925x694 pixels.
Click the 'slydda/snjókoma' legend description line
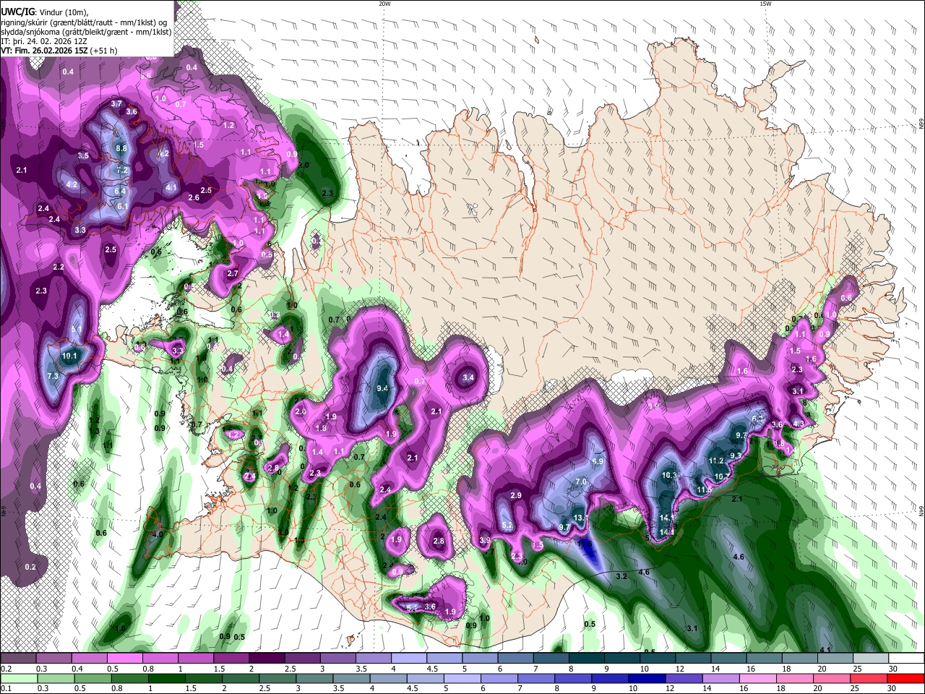pos(86,32)
